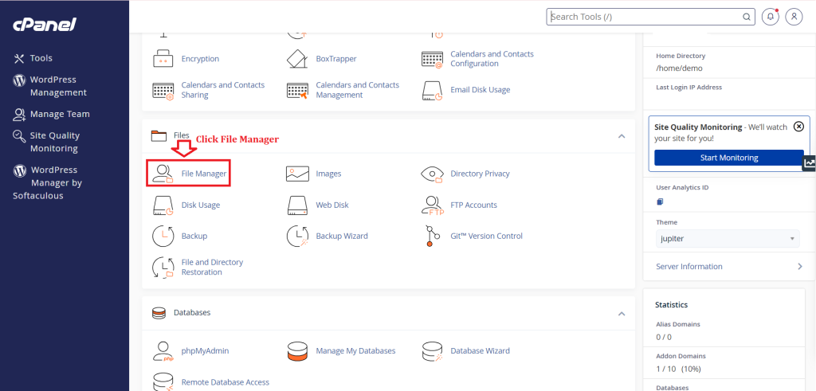Image resolution: width=816 pixels, height=391 pixels.
Task: Click the Files section heading
Action: [x=182, y=135]
